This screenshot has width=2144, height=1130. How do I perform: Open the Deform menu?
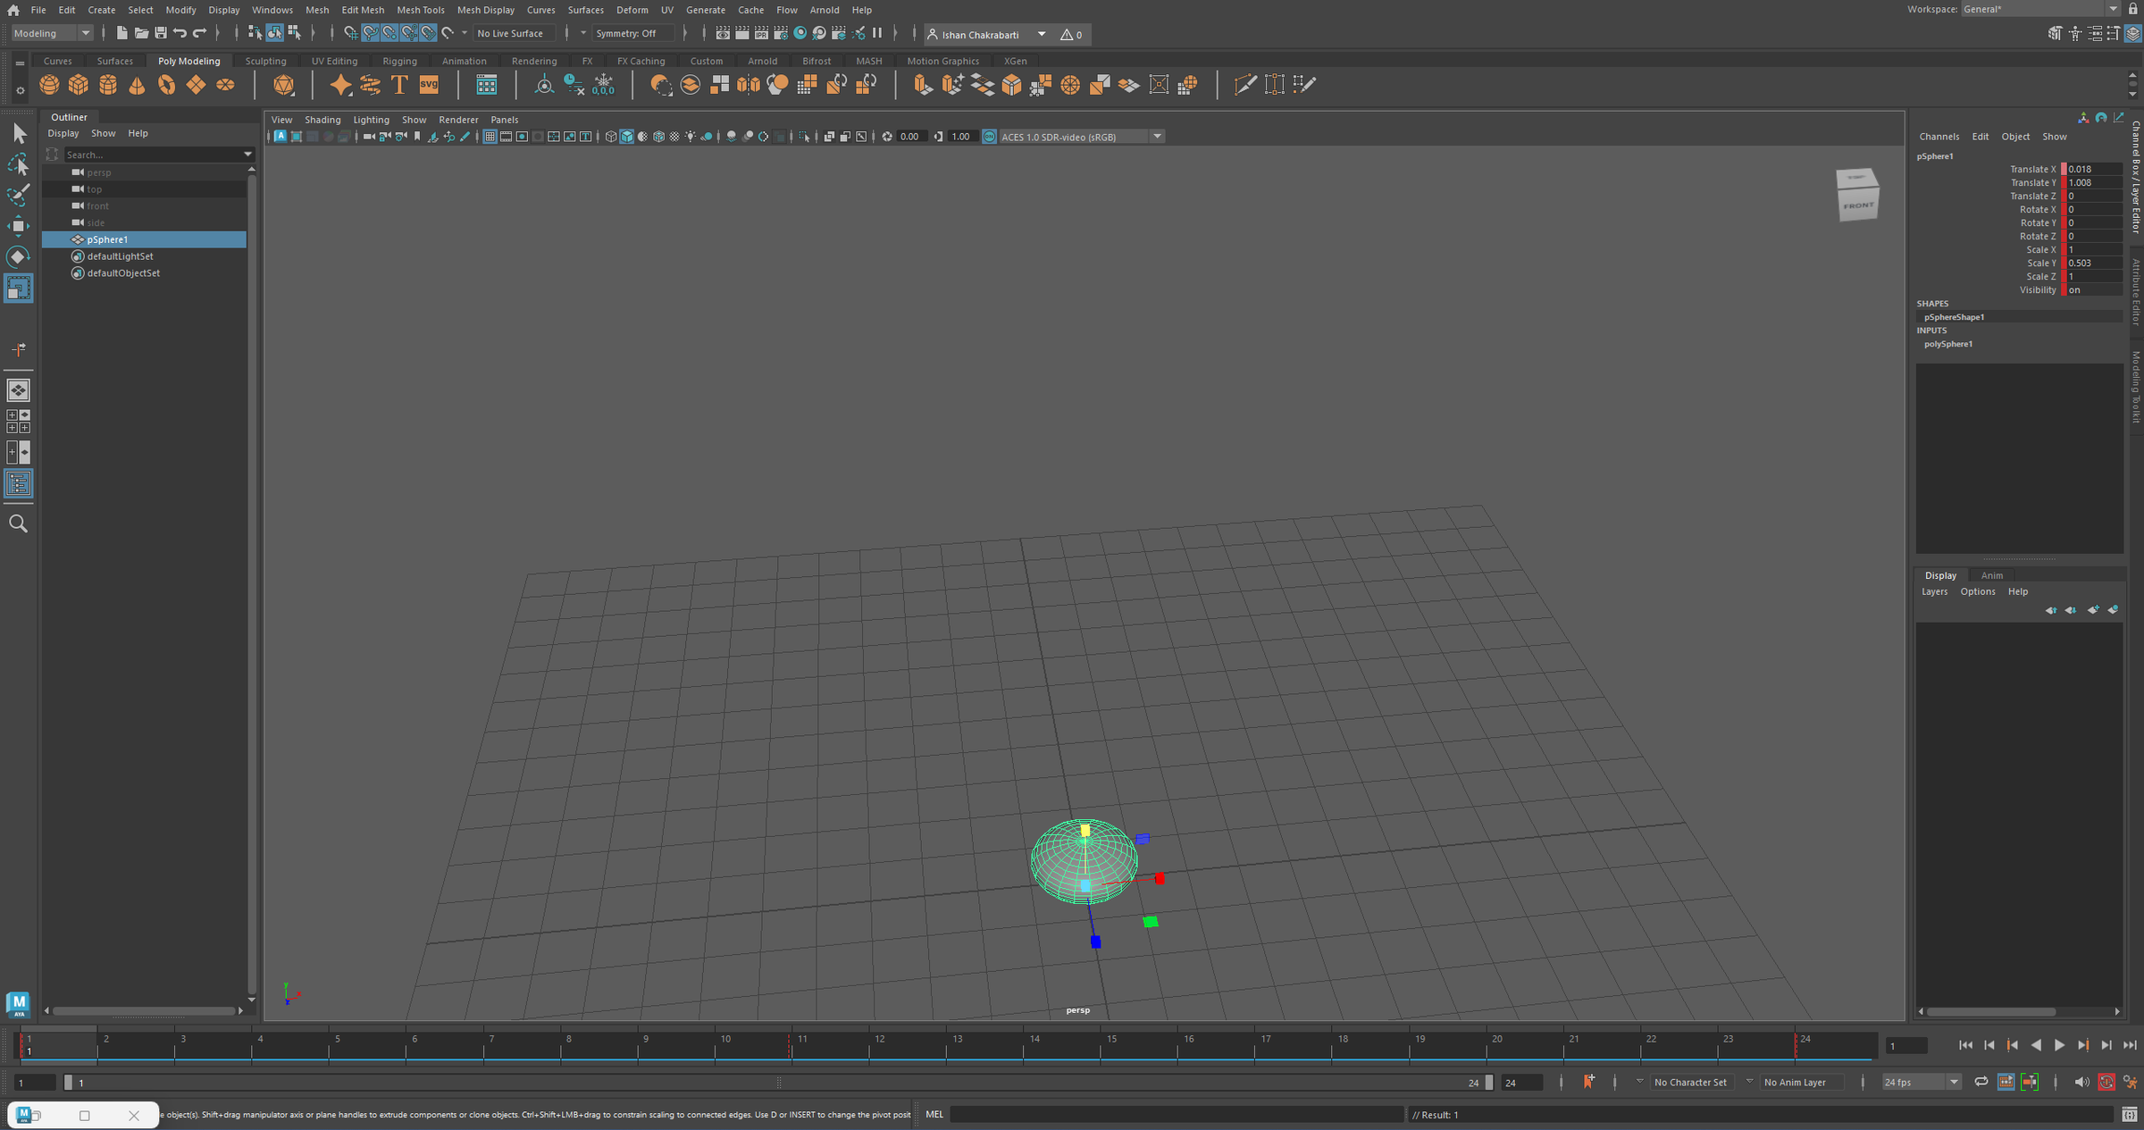tap(632, 10)
